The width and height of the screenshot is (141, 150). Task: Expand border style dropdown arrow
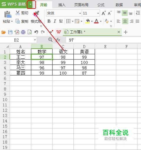pyautogui.click(x=73, y=21)
